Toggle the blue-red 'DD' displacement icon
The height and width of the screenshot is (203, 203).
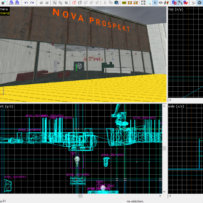tap(174, 3)
